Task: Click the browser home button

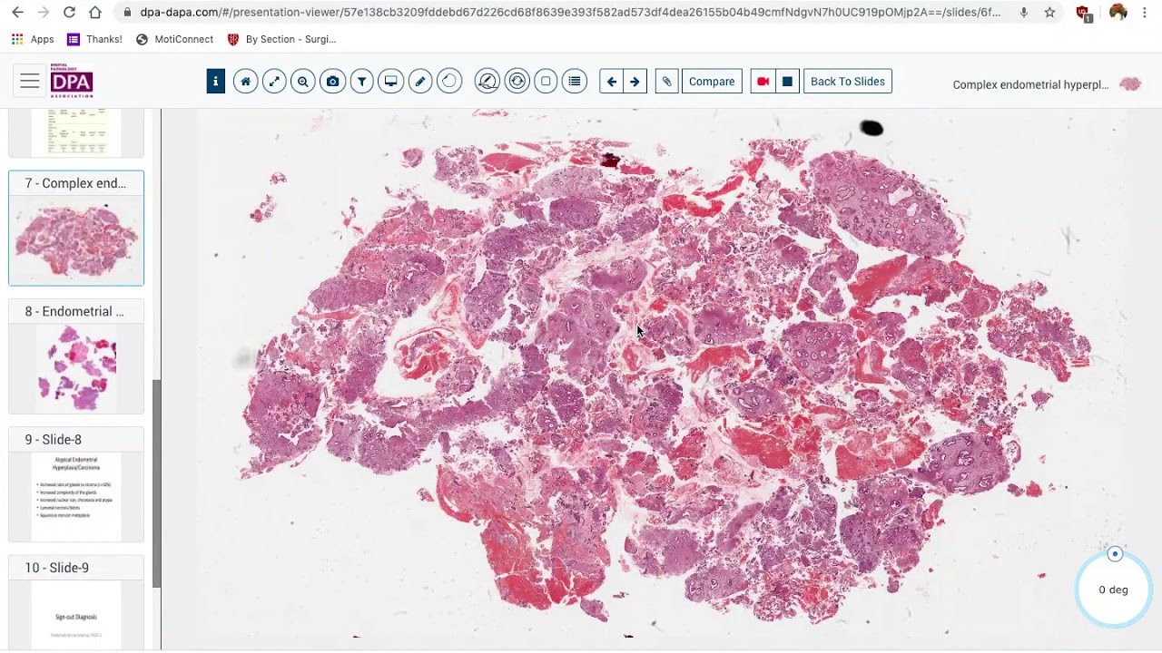Action: 94,13
